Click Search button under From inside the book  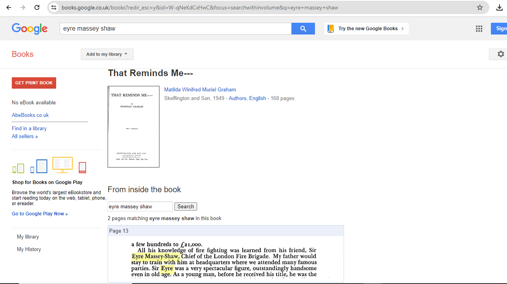[186, 206]
